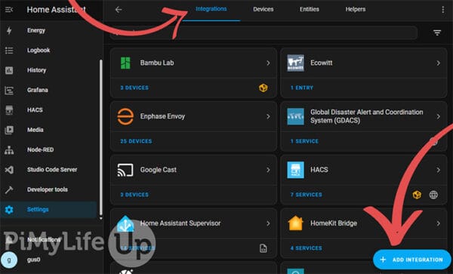Viewport: 453px width, 274px height.
Task: Open the History chart icon
Action: (9, 70)
